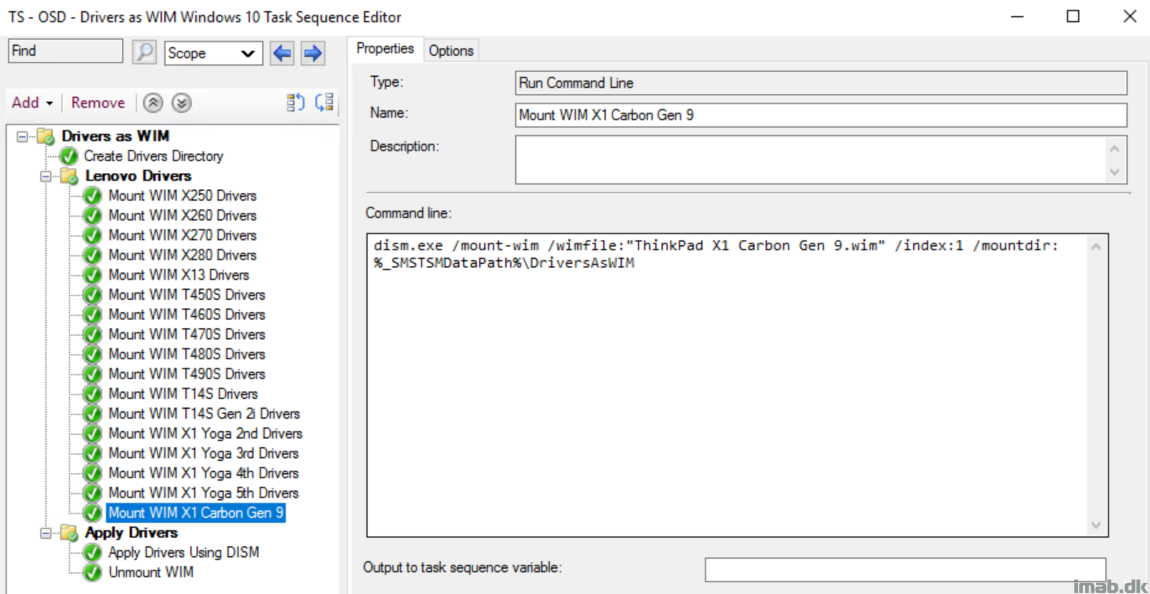Image resolution: width=1150 pixels, height=594 pixels.
Task: Click folder icon of Lenovo Drivers group
Action: tap(69, 176)
